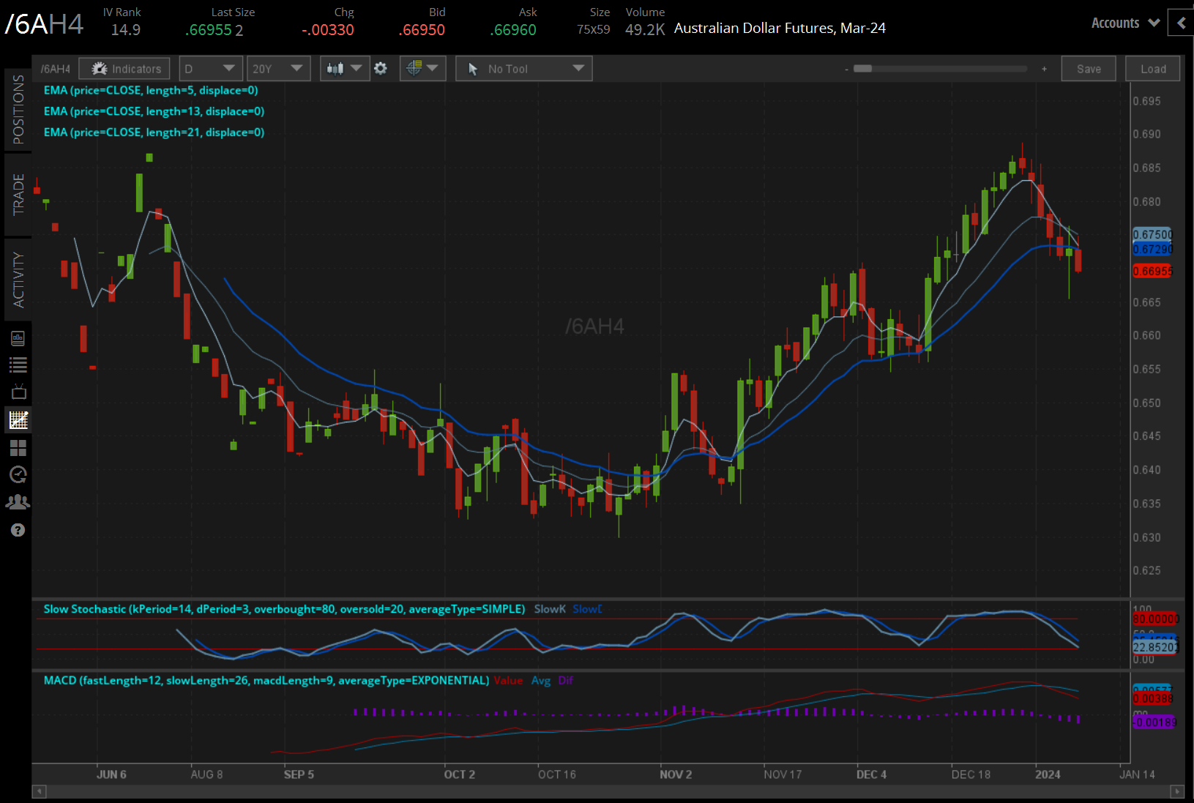Viewport: 1194px width, 803px height.
Task: Open the widgets grid sidebar icon
Action: [18, 447]
